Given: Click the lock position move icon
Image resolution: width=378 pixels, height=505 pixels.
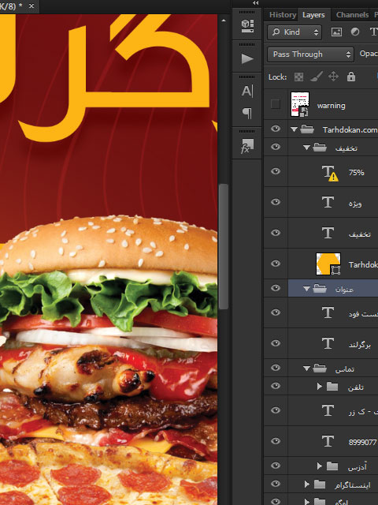Looking at the screenshot, I should 333,77.
